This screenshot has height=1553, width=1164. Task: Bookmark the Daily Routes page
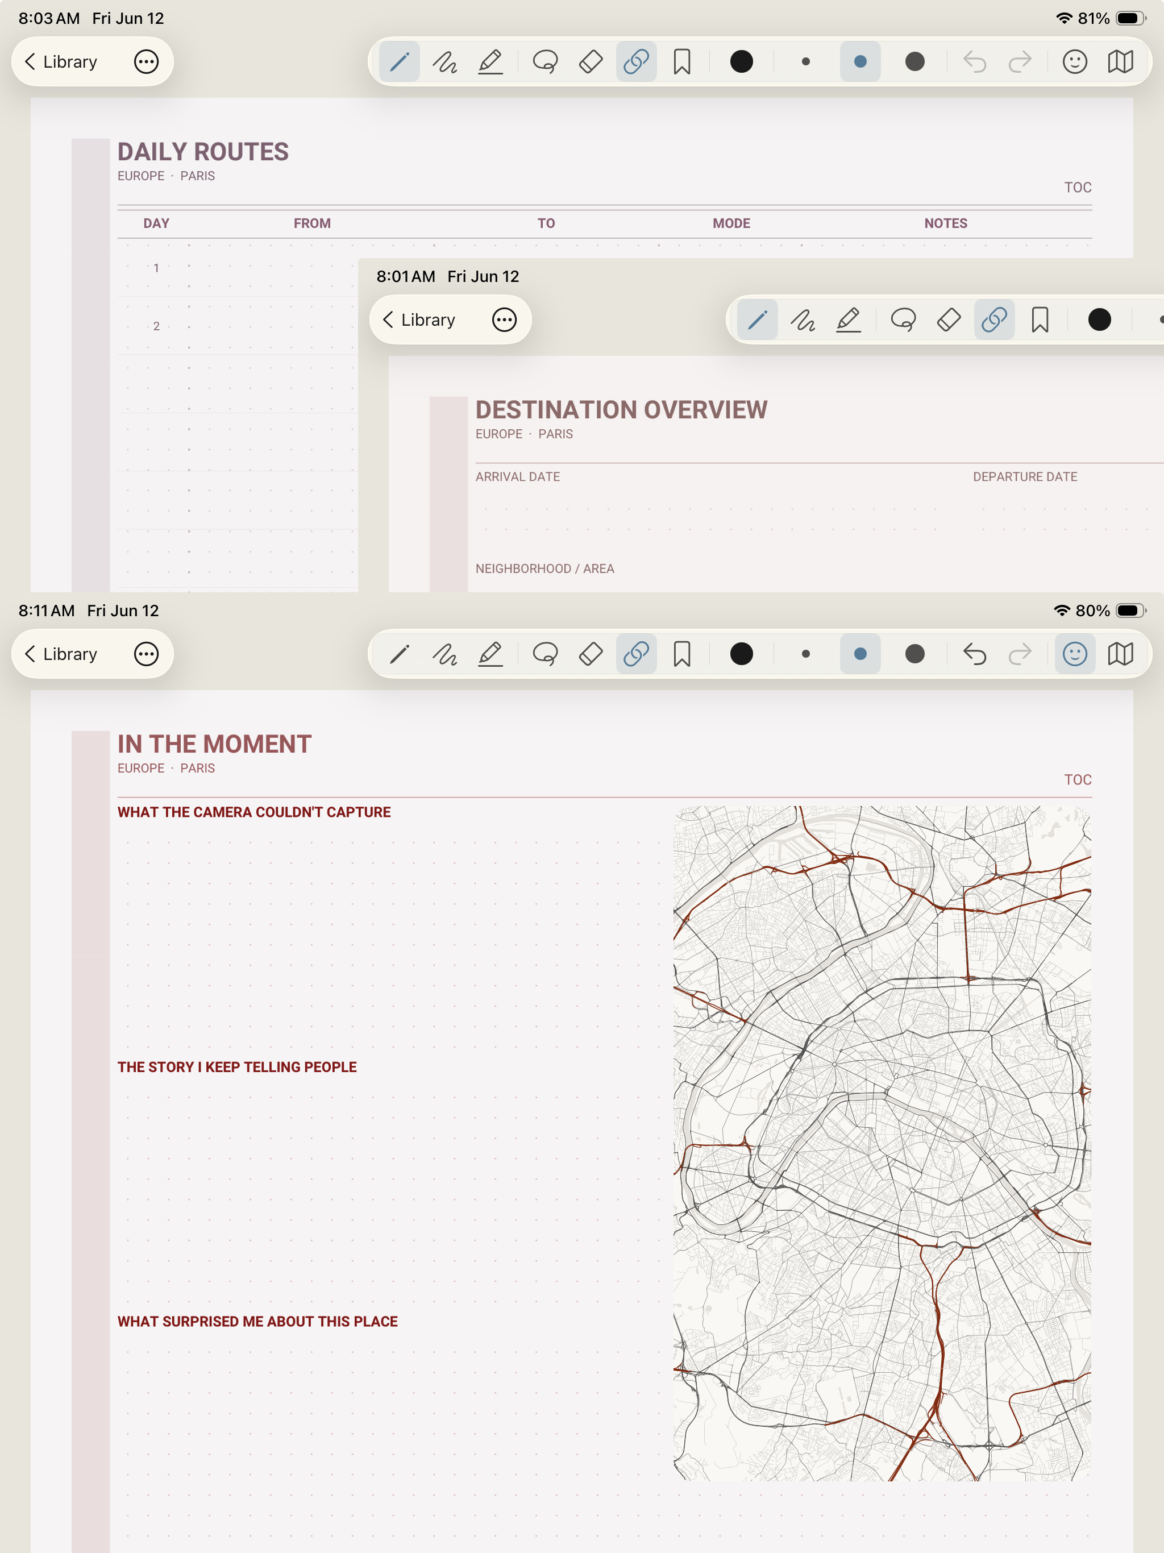[x=681, y=62]
